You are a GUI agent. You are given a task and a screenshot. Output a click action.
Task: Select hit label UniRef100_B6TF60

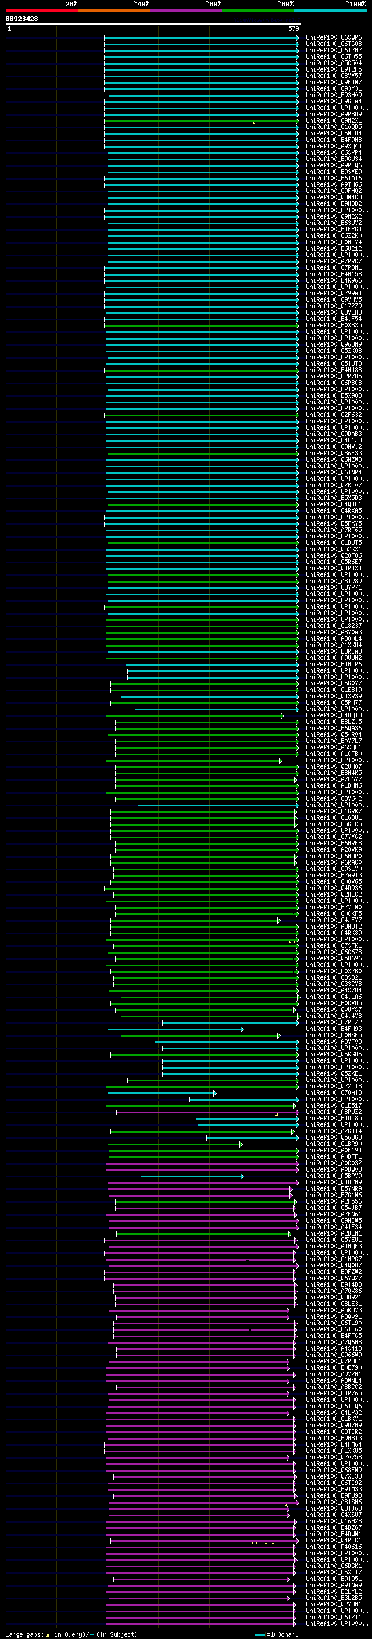[x=334, y=1329]
